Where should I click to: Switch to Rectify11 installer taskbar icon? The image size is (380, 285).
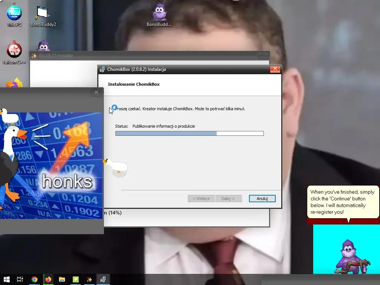click(89, 279)
